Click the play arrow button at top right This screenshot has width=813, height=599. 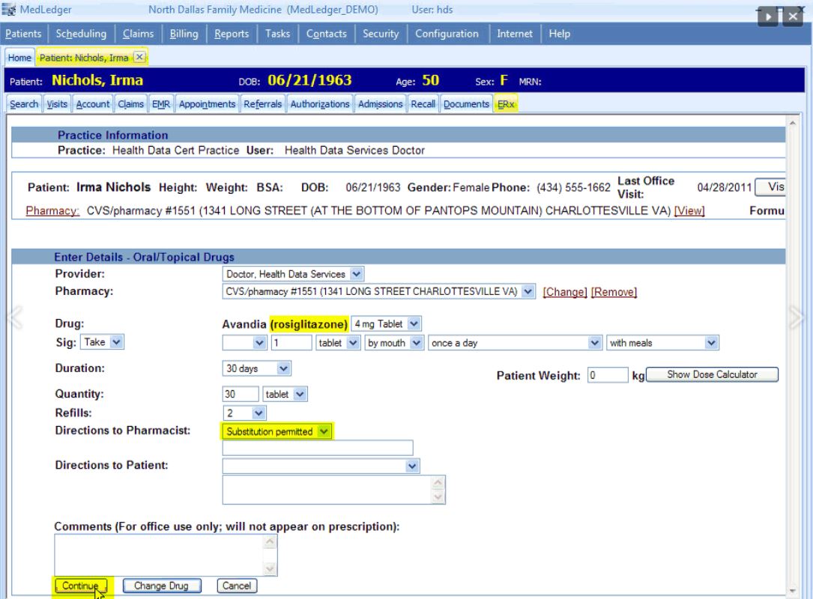(768, 16)
